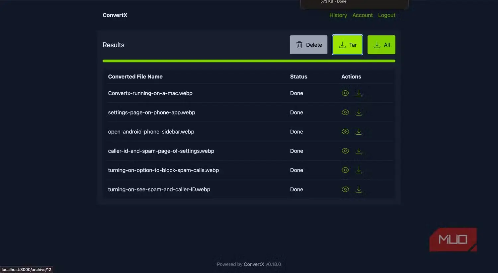Click the Status column header
Image resolution: width=498 pixels, height=273 pixels.
click(x=299, y=76)
